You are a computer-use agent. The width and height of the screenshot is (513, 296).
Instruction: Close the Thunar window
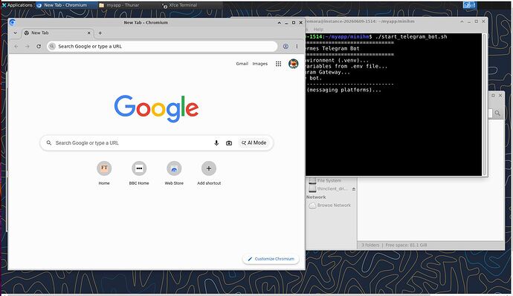(500, 95)
